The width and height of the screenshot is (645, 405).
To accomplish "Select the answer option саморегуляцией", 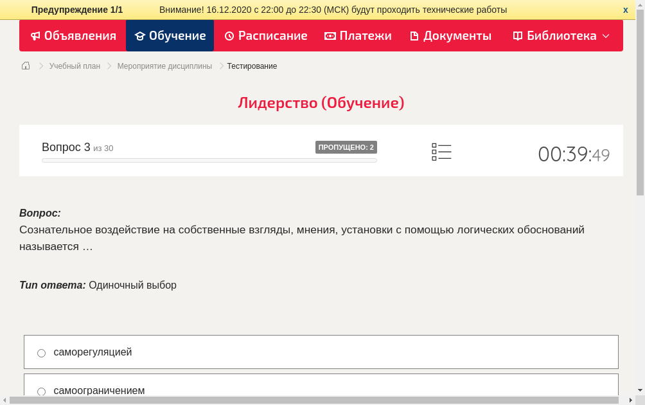I will tap(93, 352).
